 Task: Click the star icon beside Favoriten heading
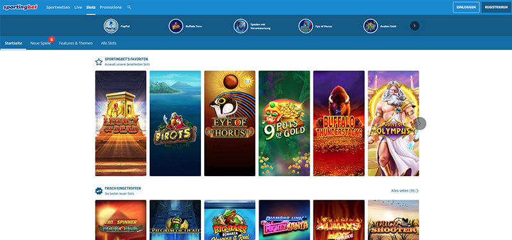coord(99,61)
